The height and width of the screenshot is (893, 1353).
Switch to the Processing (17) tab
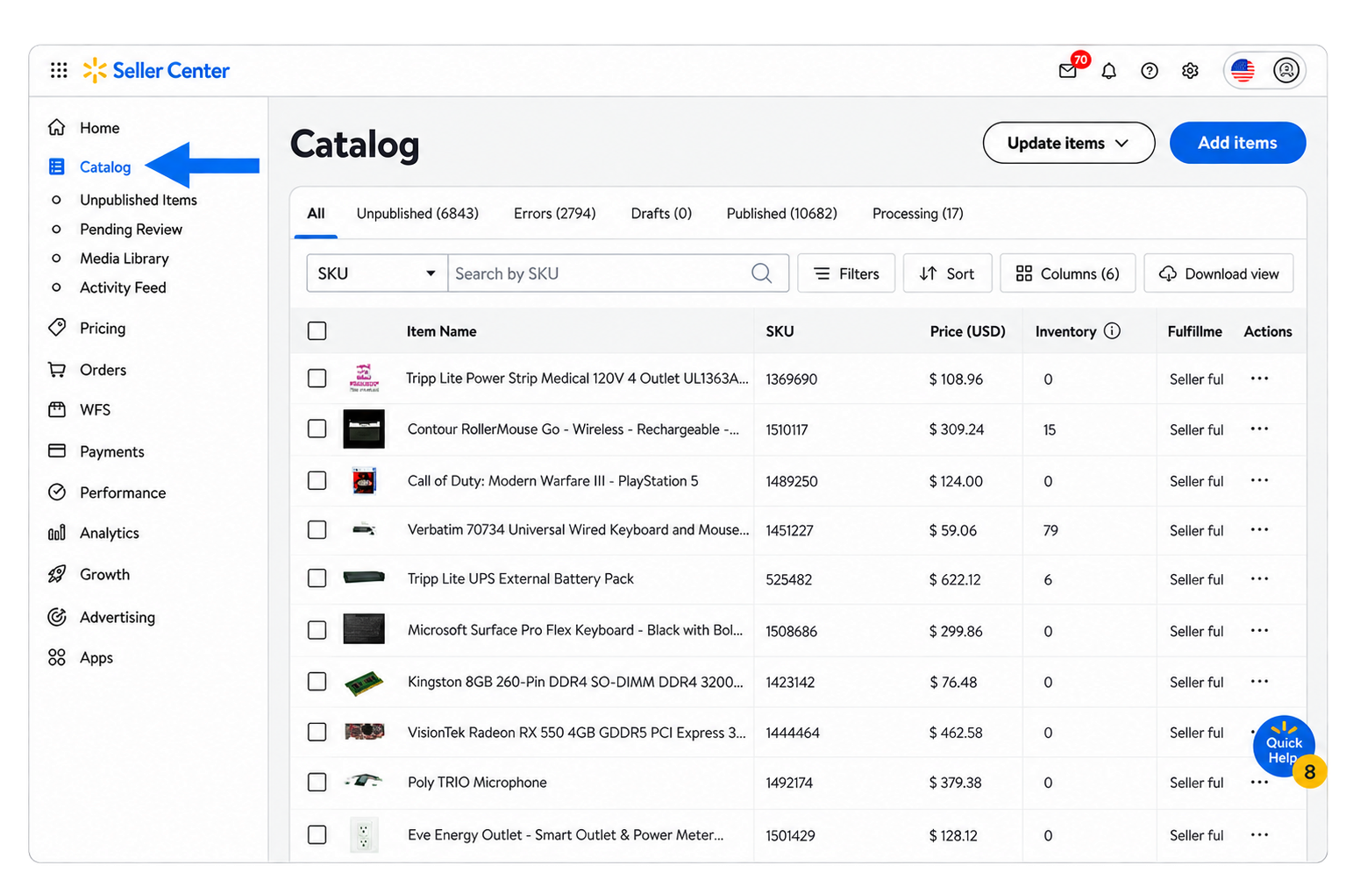[x=918, y=214]
